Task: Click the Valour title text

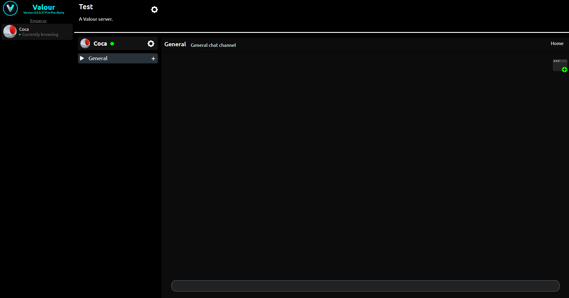Action: pyautogui.click(x=44, y=7)
